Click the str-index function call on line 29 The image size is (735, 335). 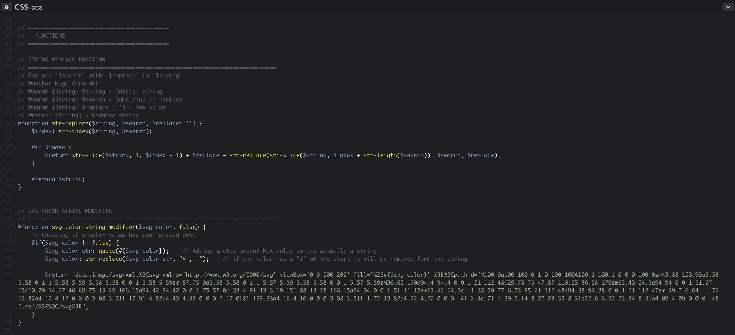(73, 131)
